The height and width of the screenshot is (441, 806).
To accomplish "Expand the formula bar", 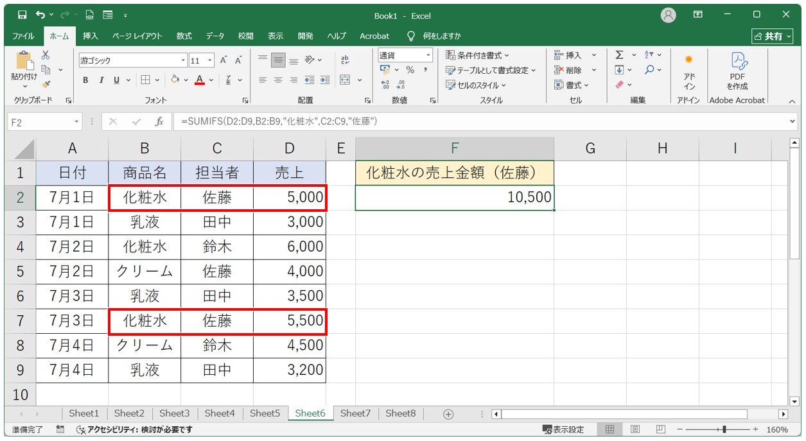I will (792, 121).
